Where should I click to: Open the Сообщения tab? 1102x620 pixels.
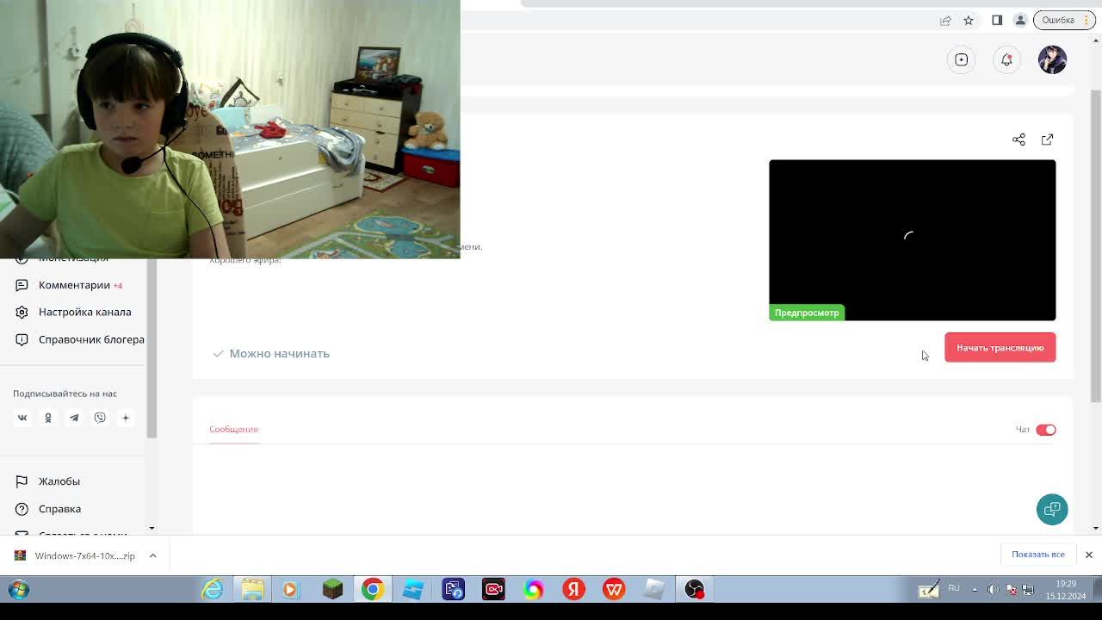tap(233, 429)
